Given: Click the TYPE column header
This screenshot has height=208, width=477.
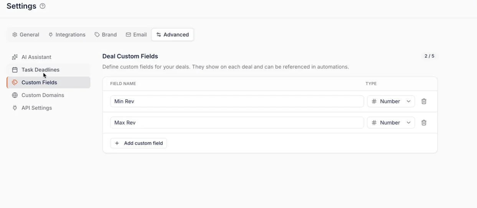Looking at the screenshot, I should (371, 84).
